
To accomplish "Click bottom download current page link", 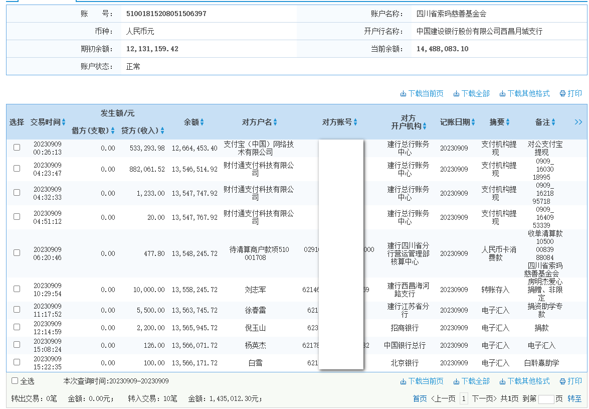I will click(x=422, y=381).
